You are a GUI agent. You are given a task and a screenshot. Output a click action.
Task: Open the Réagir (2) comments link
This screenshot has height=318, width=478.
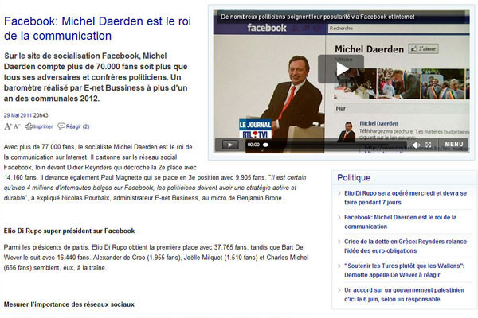click(78, 126)
